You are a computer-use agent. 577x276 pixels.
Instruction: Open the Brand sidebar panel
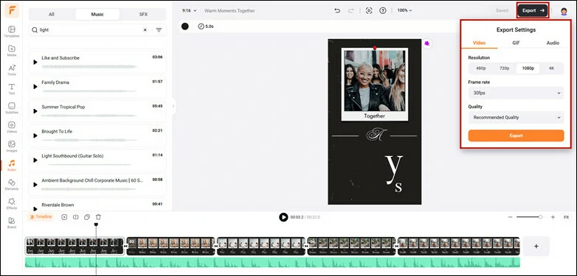[x=12, y=222]
